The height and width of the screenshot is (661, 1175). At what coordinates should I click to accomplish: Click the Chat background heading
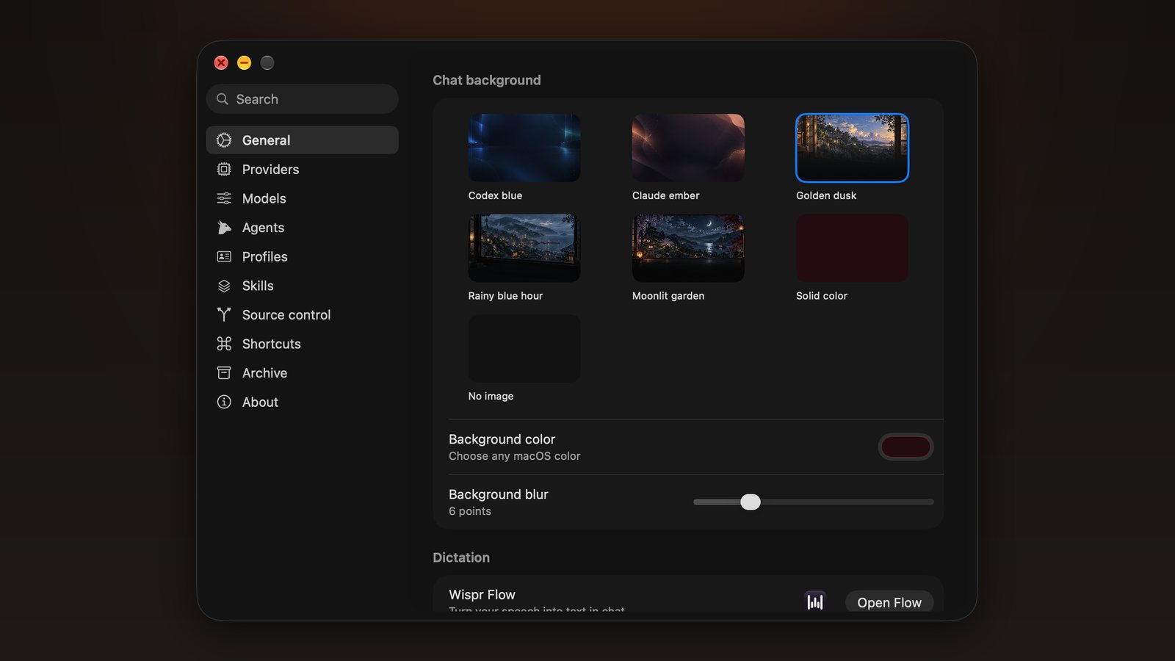point(487,80)
